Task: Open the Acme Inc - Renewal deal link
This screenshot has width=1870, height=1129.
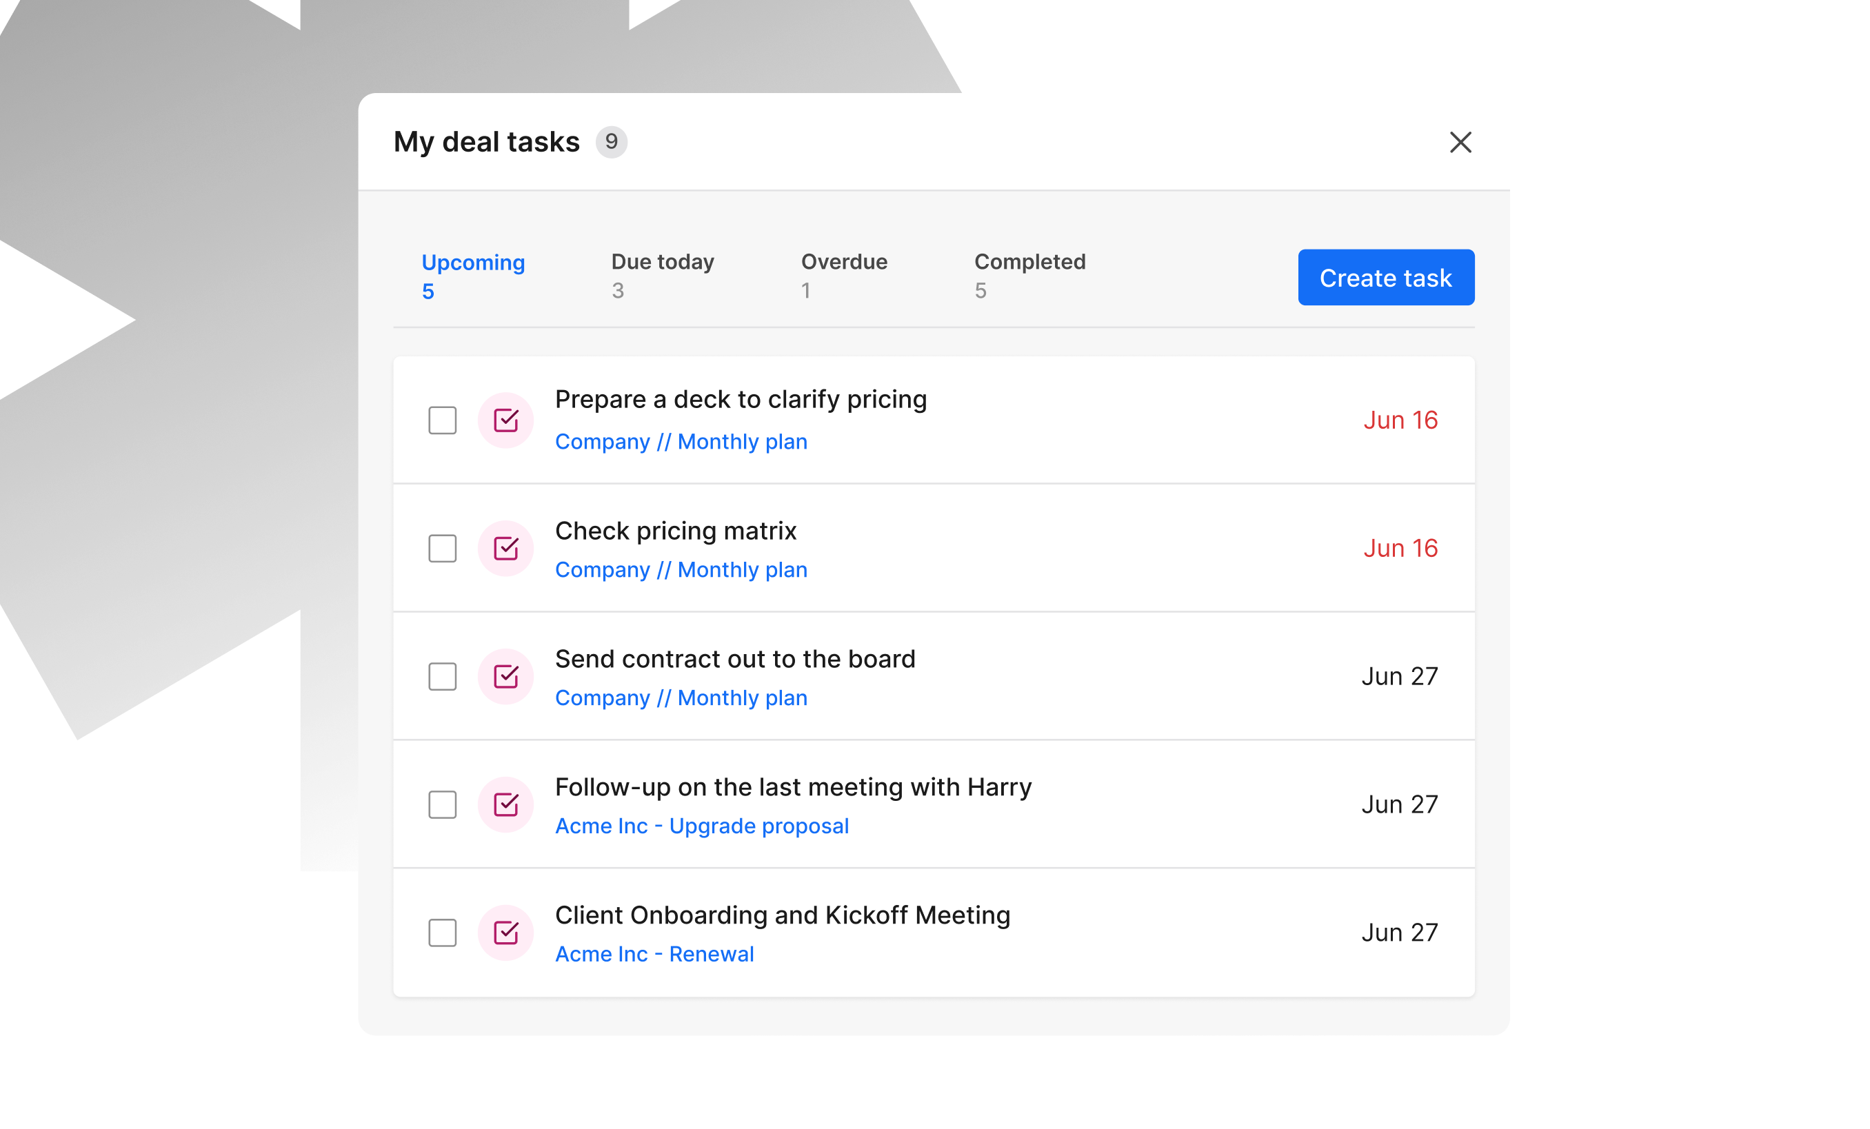Action: tap(654, 954)
